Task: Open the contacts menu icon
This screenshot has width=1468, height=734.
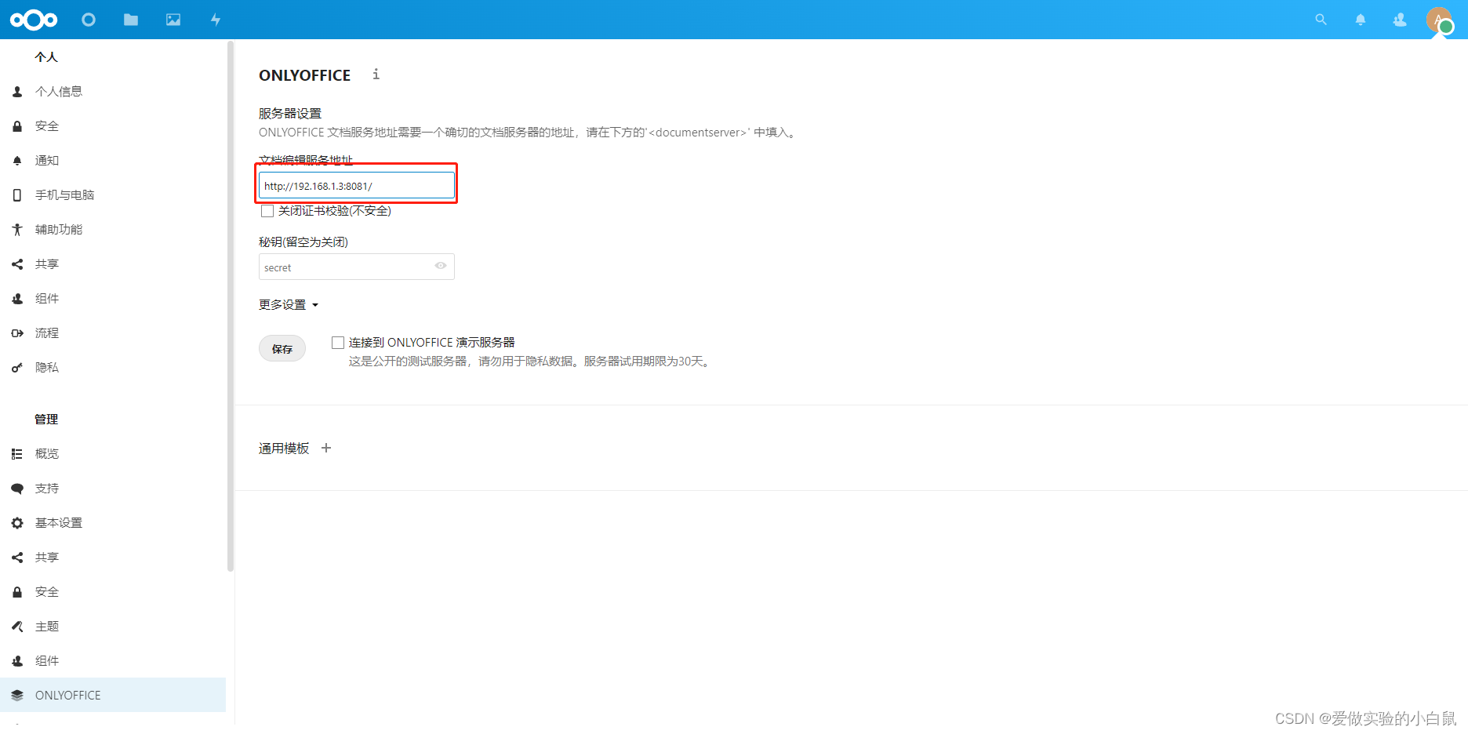Action: [1400, 20]
